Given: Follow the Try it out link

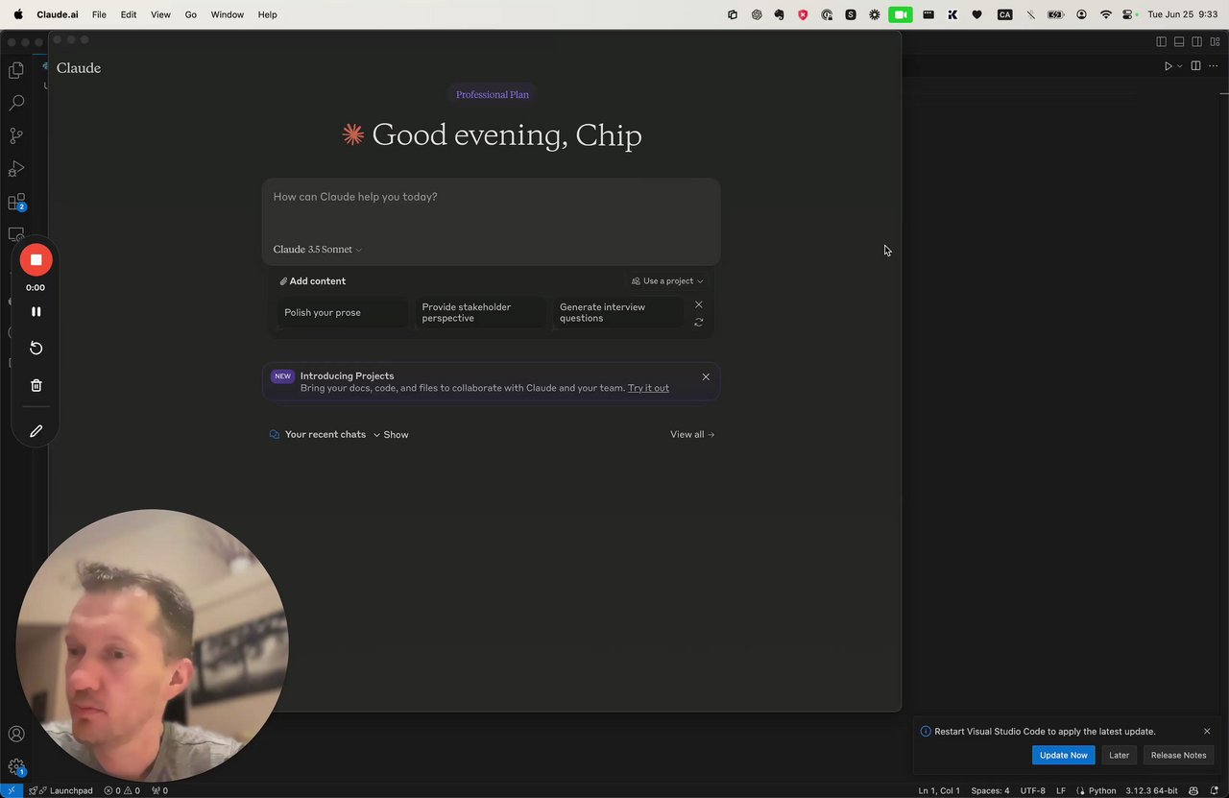Looking at the screenshot, I should 648,388.
